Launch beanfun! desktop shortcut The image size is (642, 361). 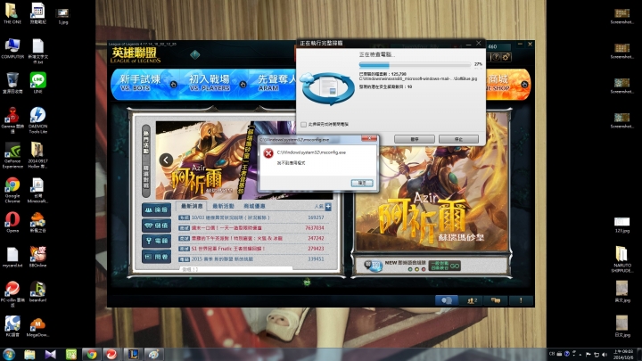point(37,291)
